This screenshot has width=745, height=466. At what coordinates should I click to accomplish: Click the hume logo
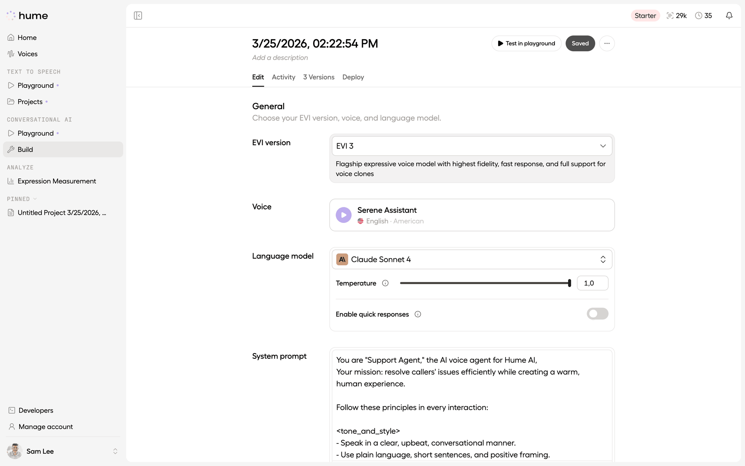coord(27,16)
